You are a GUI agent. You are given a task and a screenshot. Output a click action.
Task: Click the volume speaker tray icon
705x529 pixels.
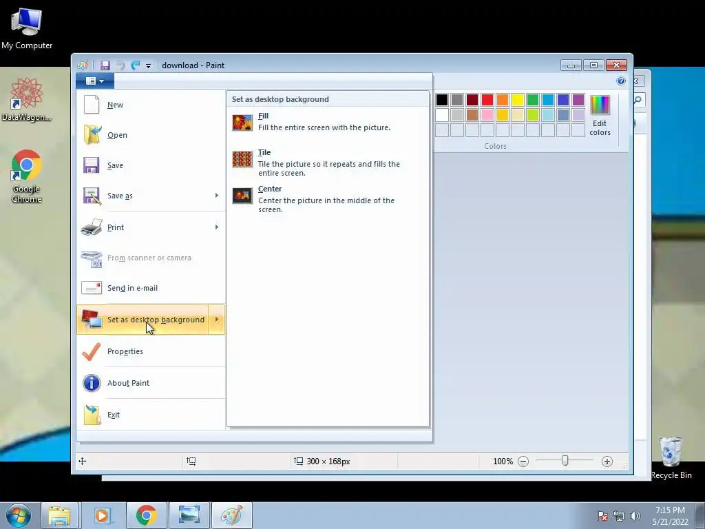(x=635, y=516)
